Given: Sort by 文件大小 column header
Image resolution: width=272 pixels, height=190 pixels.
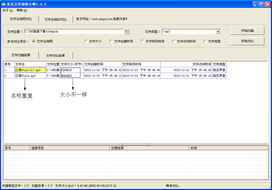Looking at the screenshot, I should [72, 64].
